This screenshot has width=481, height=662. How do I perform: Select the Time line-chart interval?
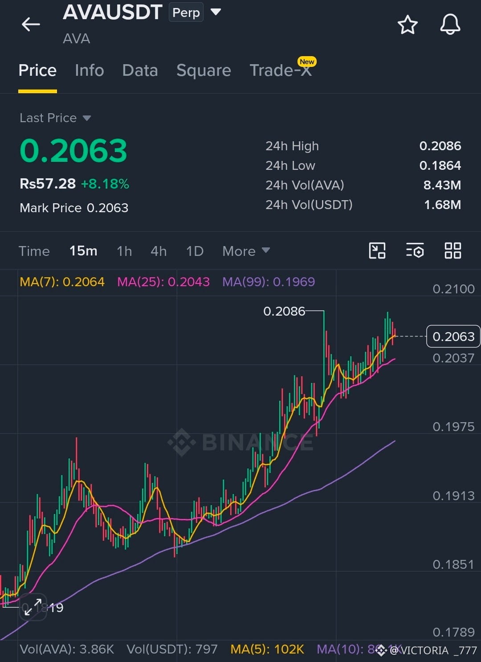tap(34, 251)
